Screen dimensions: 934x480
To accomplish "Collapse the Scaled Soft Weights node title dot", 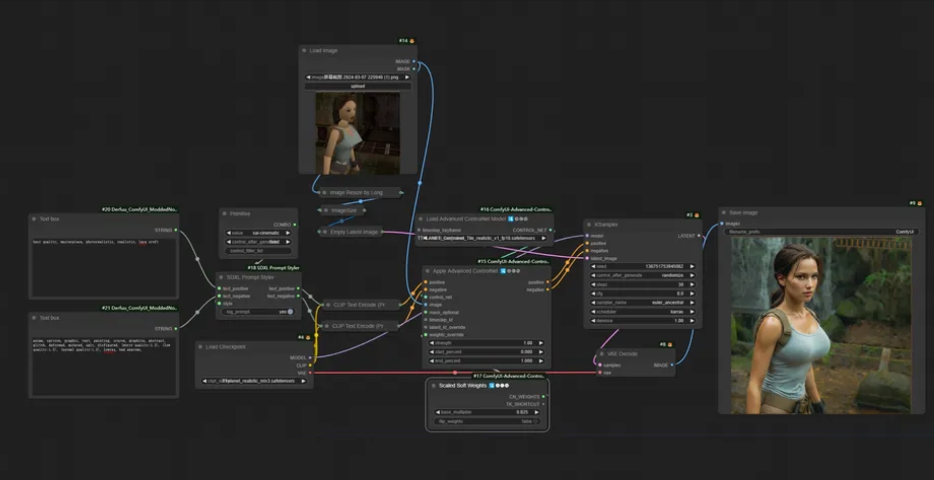I will pyautogui.click(x=433, y=386).
